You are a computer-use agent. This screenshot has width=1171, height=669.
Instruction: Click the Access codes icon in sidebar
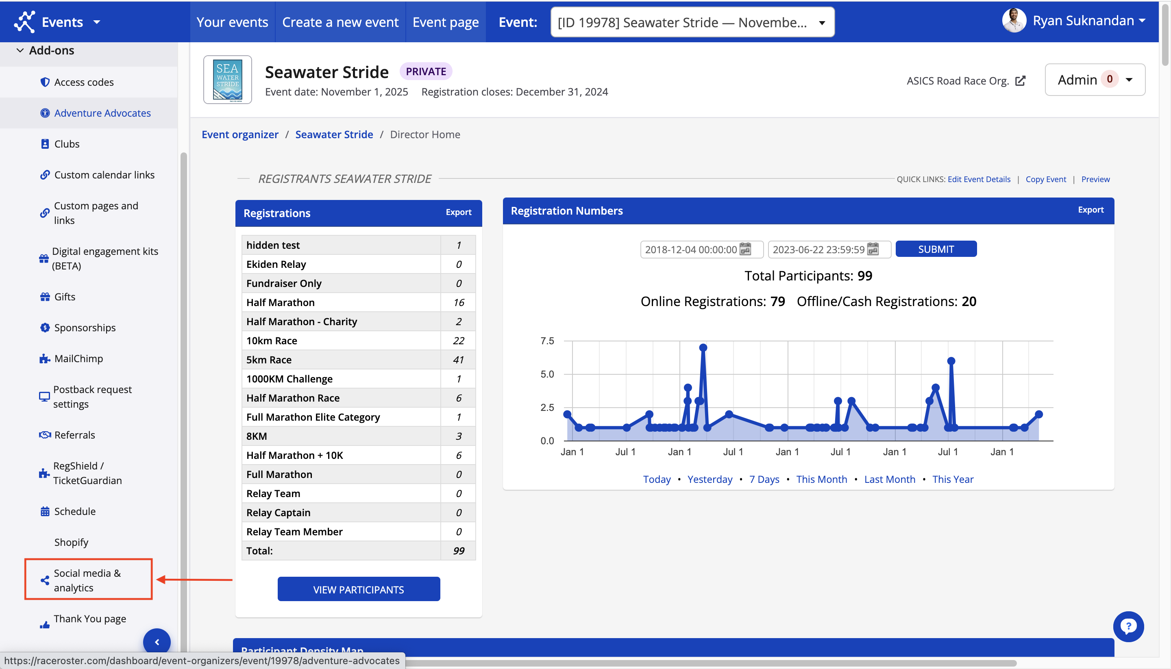click(x=44, y=81)
